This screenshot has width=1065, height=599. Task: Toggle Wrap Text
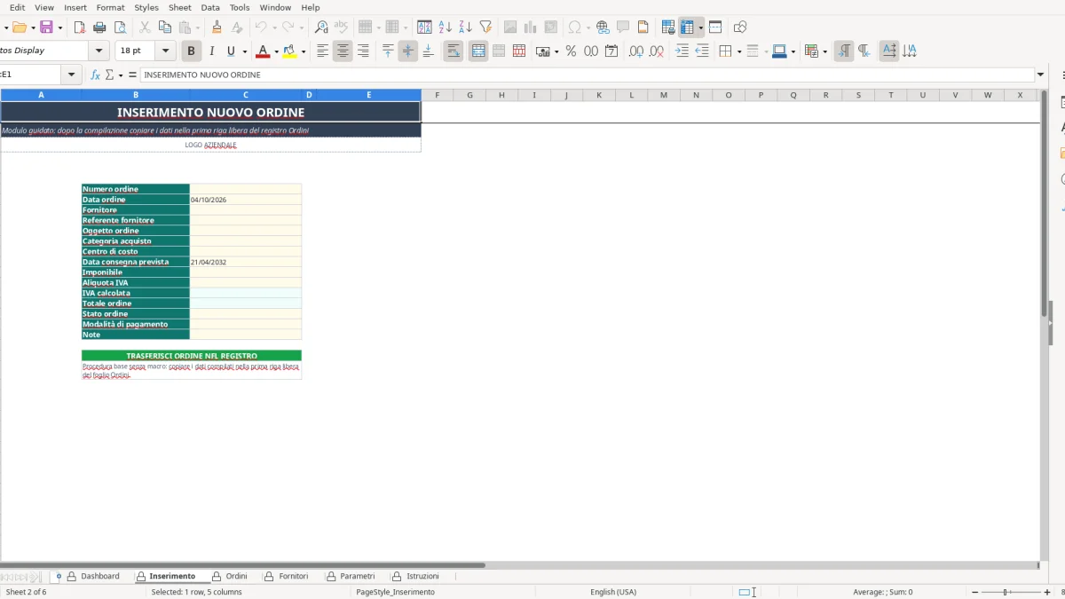[454, 51]
